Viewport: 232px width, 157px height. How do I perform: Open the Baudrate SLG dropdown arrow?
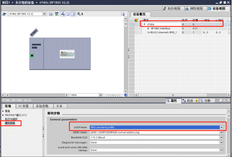click(x=222, y=137)
